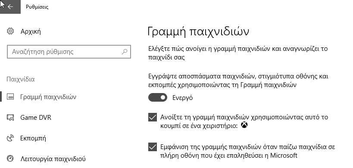353x168 pixels.
Task: Click the magnifier icon in search box
Action: 125,52
